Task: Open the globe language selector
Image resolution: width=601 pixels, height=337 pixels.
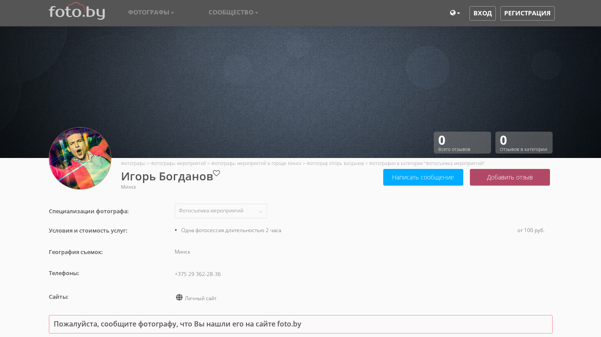Action: click(454, 13)
